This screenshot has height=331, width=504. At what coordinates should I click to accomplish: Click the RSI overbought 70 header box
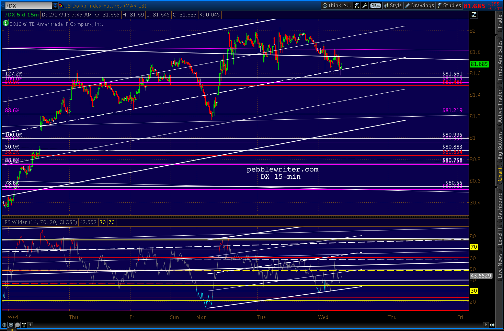tap(112, 222)
